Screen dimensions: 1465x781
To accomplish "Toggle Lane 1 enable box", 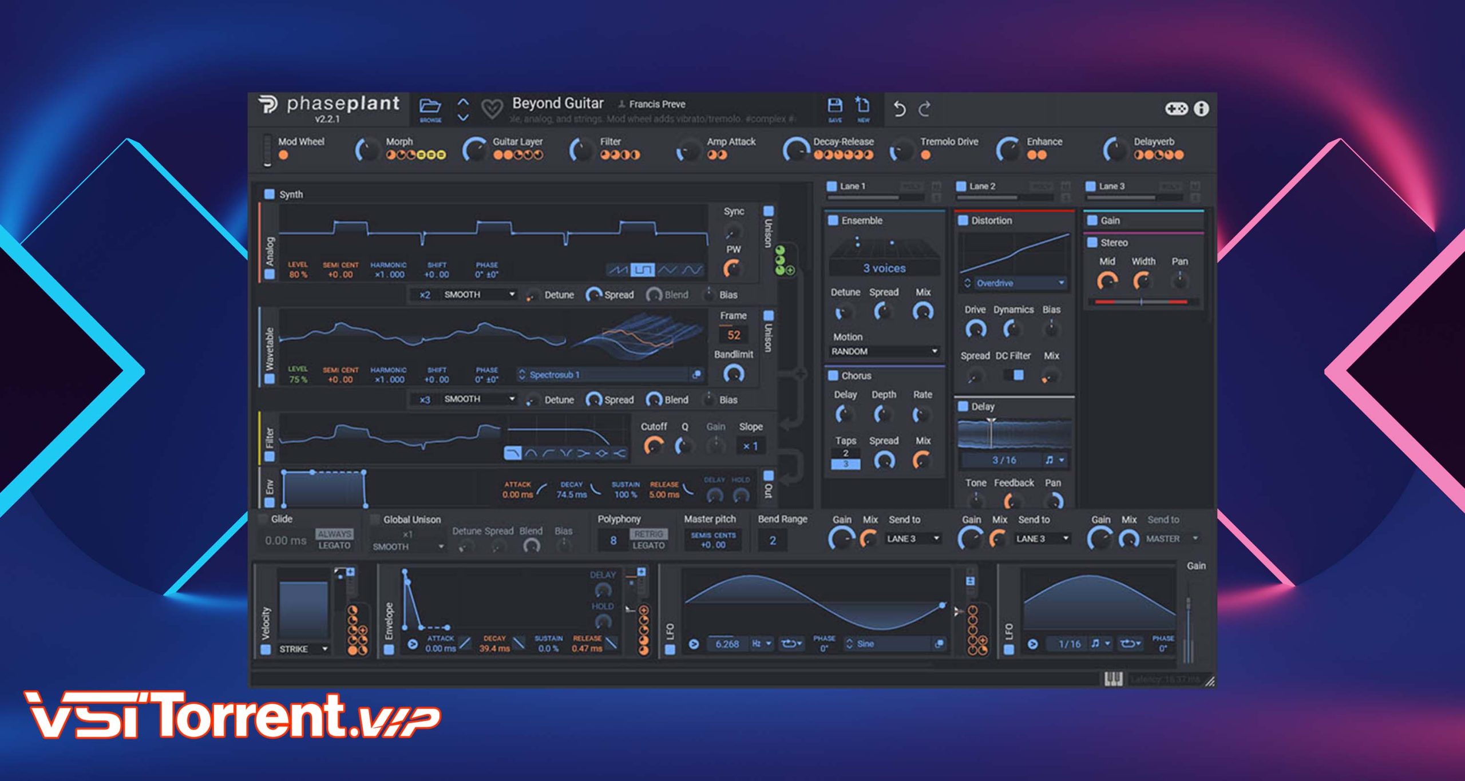I will tap(832, 186).
